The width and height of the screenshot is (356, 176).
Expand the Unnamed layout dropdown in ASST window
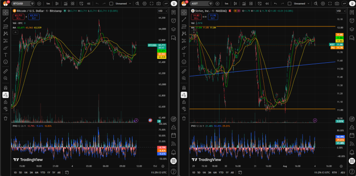302,4
